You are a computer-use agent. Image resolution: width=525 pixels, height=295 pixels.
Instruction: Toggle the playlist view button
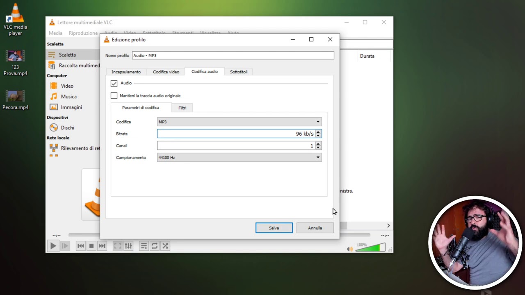point(144,246)
